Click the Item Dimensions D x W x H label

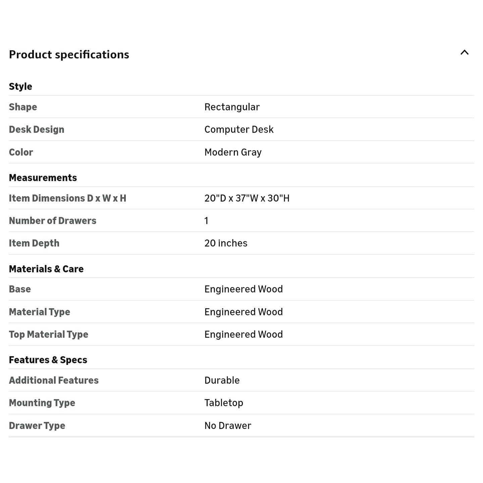click(67, 198)
